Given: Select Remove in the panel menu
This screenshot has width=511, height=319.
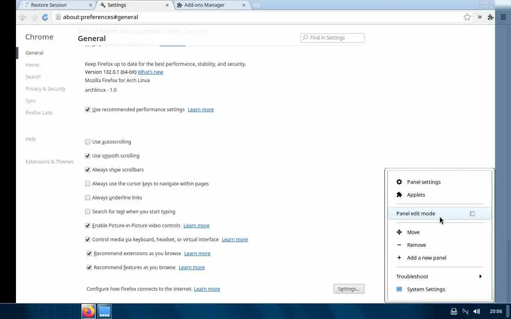Looking at the screenshot, I should (439, 245).
